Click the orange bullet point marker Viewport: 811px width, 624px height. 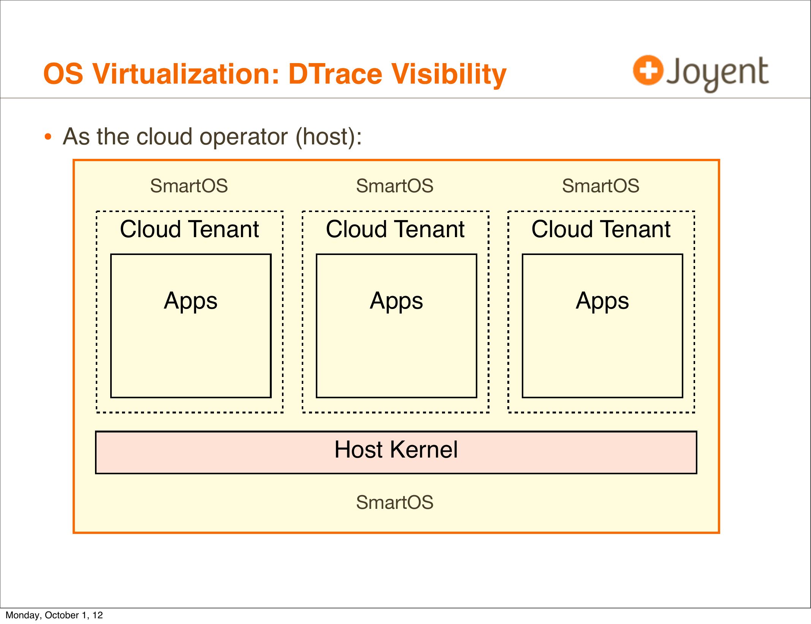tap(48, 137)
